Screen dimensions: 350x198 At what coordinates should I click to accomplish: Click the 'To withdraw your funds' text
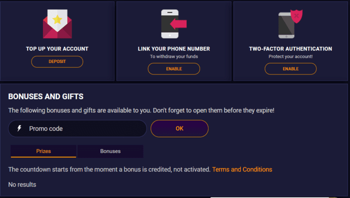tap(174, 56)
